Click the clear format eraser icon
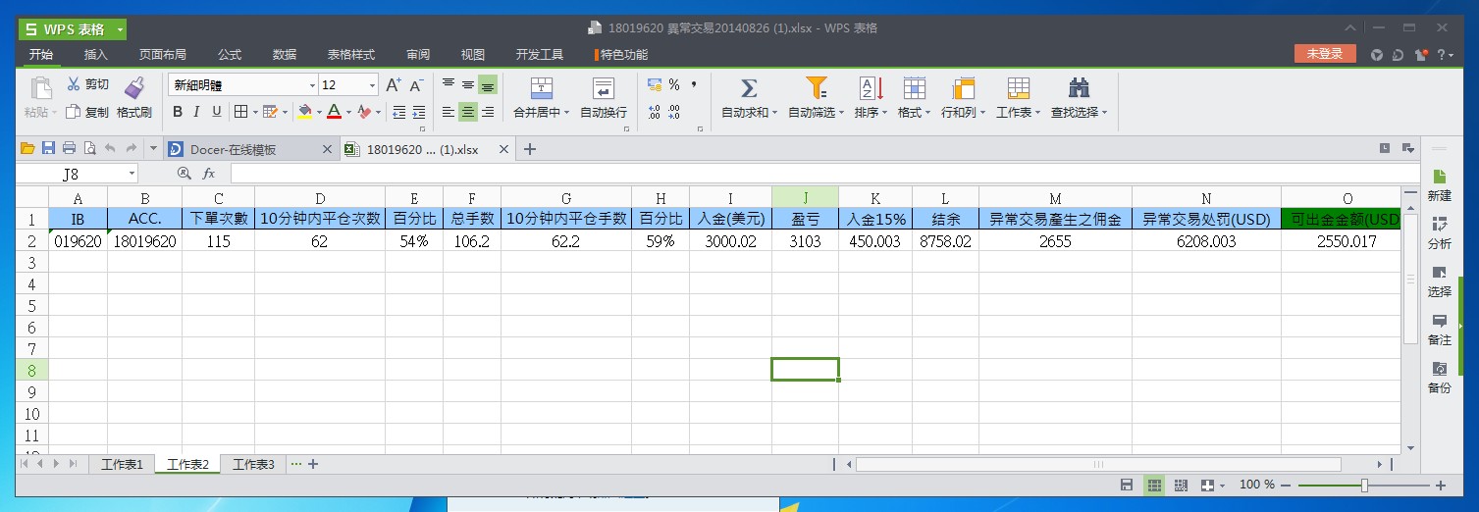Screen dimensions: 1479x512 (x=364, y=112)
